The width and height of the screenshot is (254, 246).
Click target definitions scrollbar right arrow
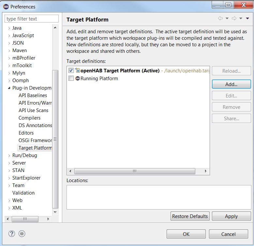[206, 171]
